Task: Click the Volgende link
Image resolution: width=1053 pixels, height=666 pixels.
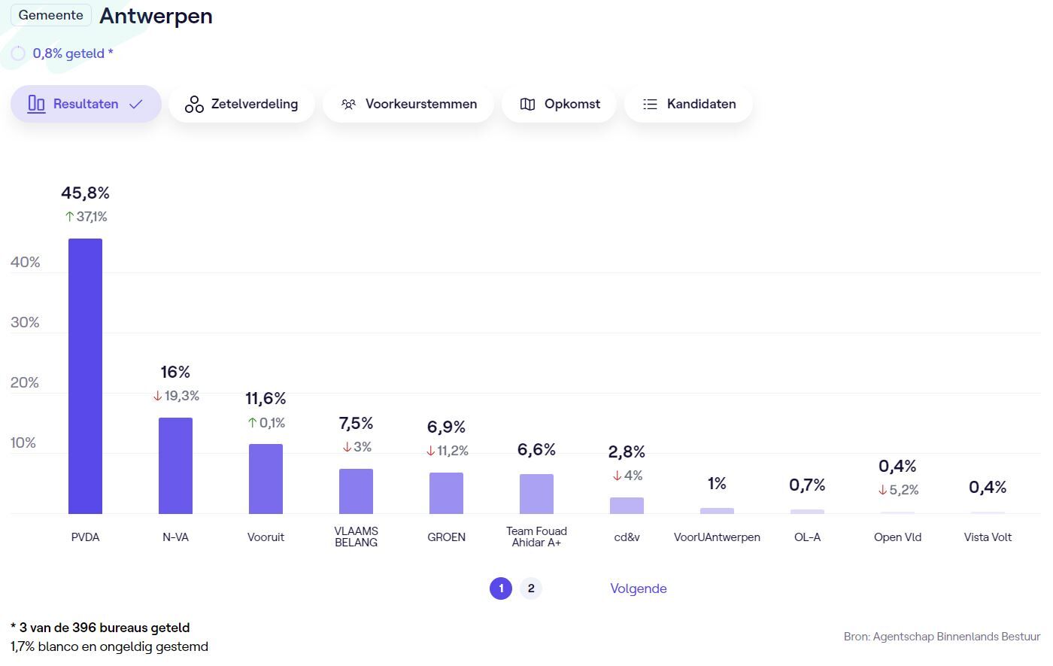Action: point(638,588)
